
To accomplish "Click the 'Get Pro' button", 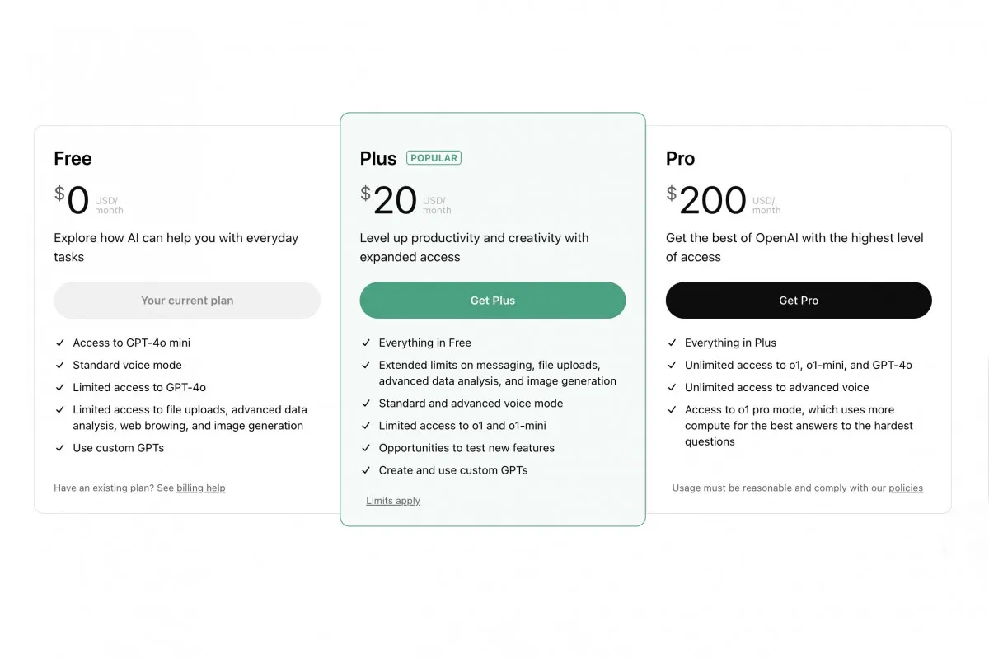I will pyautogui.click(x=798, y=300).
